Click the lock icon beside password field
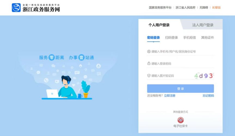Screen dimensions: 235x136 (x=149, y=64)
